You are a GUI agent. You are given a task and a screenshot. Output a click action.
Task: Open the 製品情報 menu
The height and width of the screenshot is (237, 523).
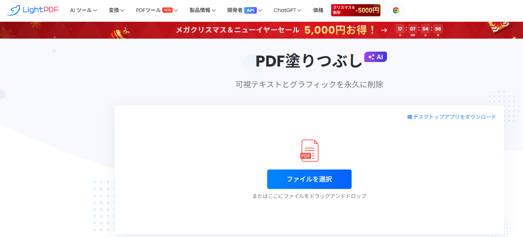tap(203, 10)
